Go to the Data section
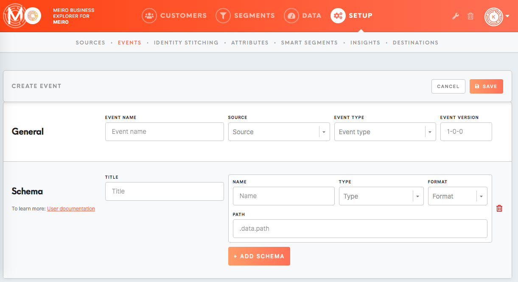 [311, 16]
